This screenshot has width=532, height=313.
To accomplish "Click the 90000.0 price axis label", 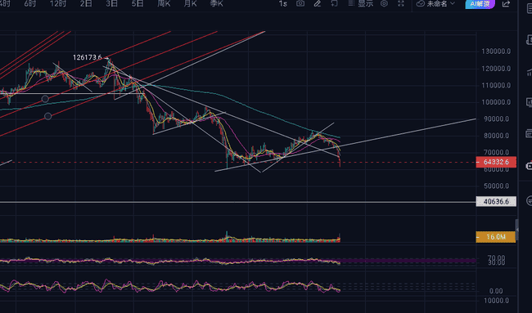I will click(496, 118).
